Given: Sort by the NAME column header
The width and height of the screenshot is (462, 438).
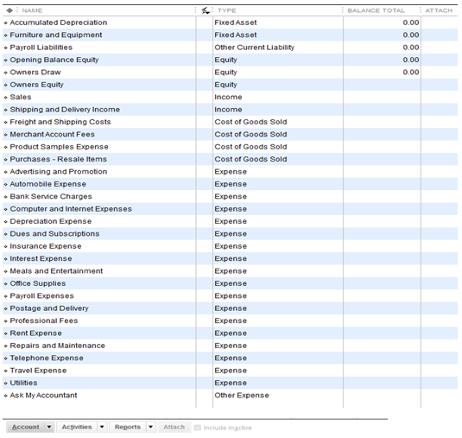Looking at the screenshot, I should (x=32, y=10).
